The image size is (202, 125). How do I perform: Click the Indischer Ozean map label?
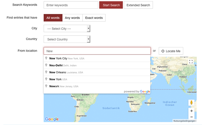tap(170, 103)
